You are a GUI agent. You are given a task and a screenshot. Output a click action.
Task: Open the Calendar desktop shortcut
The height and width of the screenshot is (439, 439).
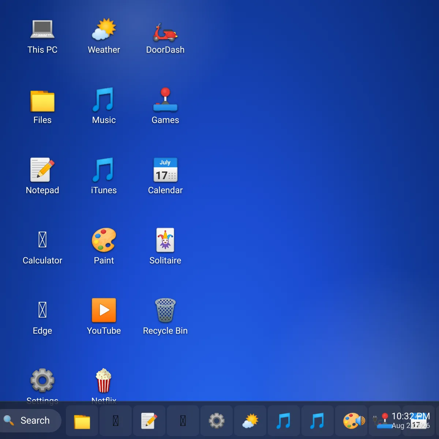point(165,177)
